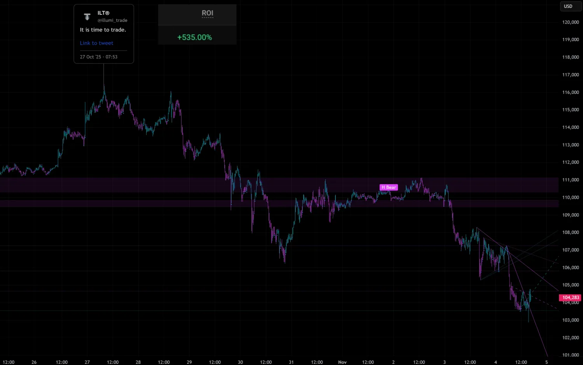Click the Nov label on the time axis

pos(342,362)
